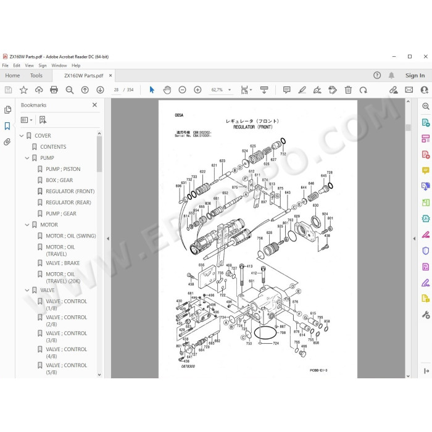Open the Sign menu
This screenshot has height=432, width=432.
coord(43,65)
